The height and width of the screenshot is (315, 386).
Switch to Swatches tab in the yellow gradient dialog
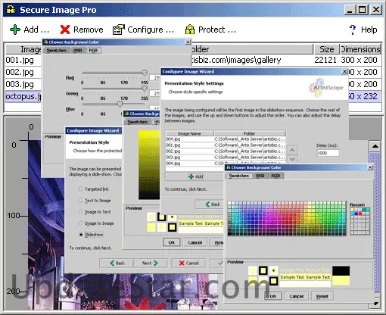[137, 122]
